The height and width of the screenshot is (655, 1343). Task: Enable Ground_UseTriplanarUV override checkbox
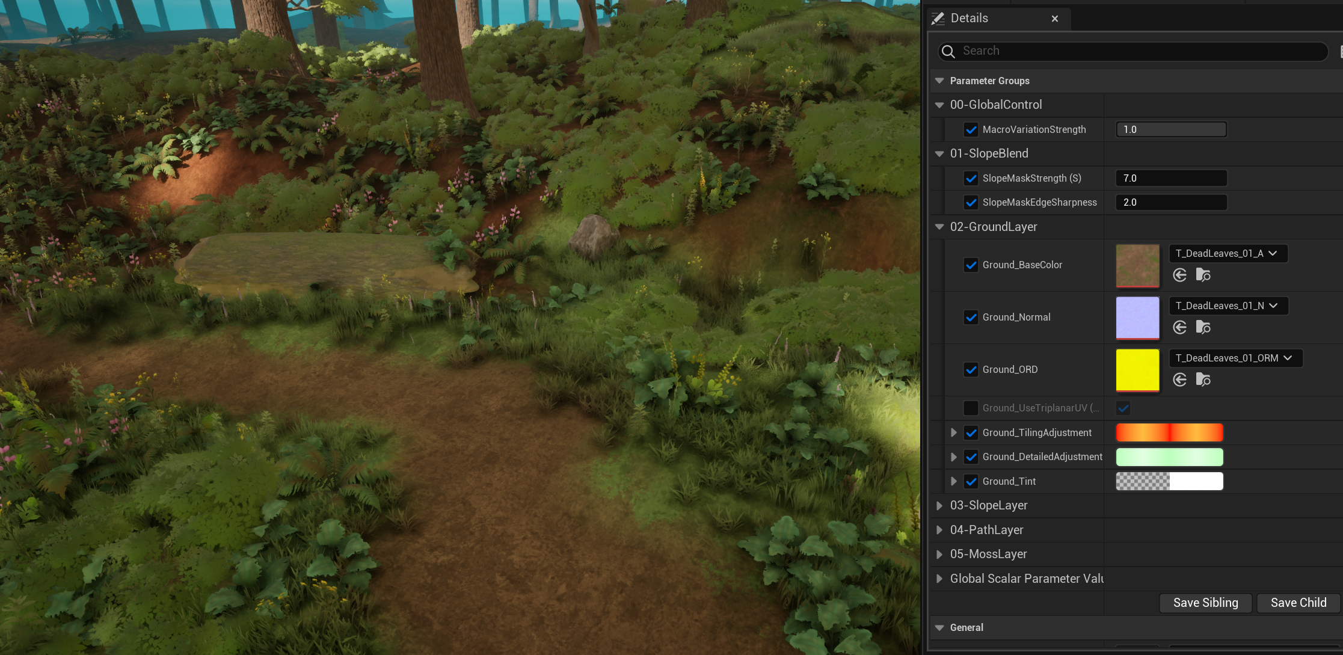[971, 408]
